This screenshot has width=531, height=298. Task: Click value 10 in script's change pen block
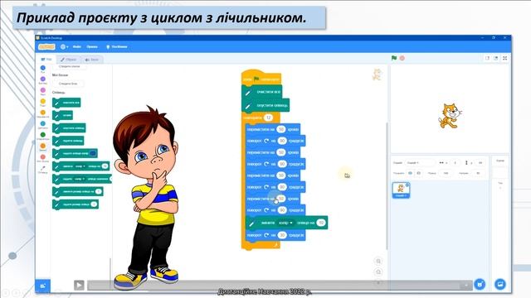coord(321,223)
